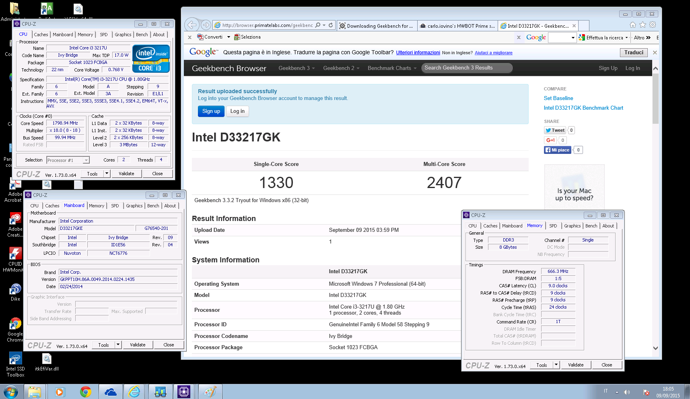Open Ulteriori informazioni link
This screenshot has width=690, height=399.
click(x=418, y=53)
